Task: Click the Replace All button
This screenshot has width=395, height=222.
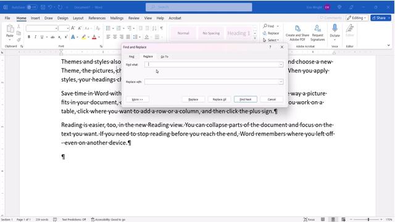Action: click(220, 99)
